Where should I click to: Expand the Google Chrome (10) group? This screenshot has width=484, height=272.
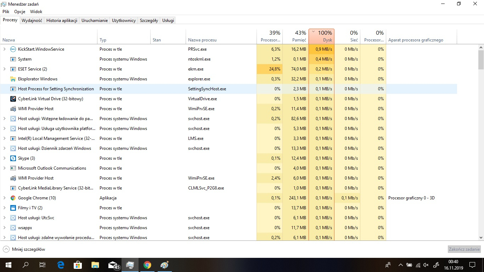pos(4,198)
